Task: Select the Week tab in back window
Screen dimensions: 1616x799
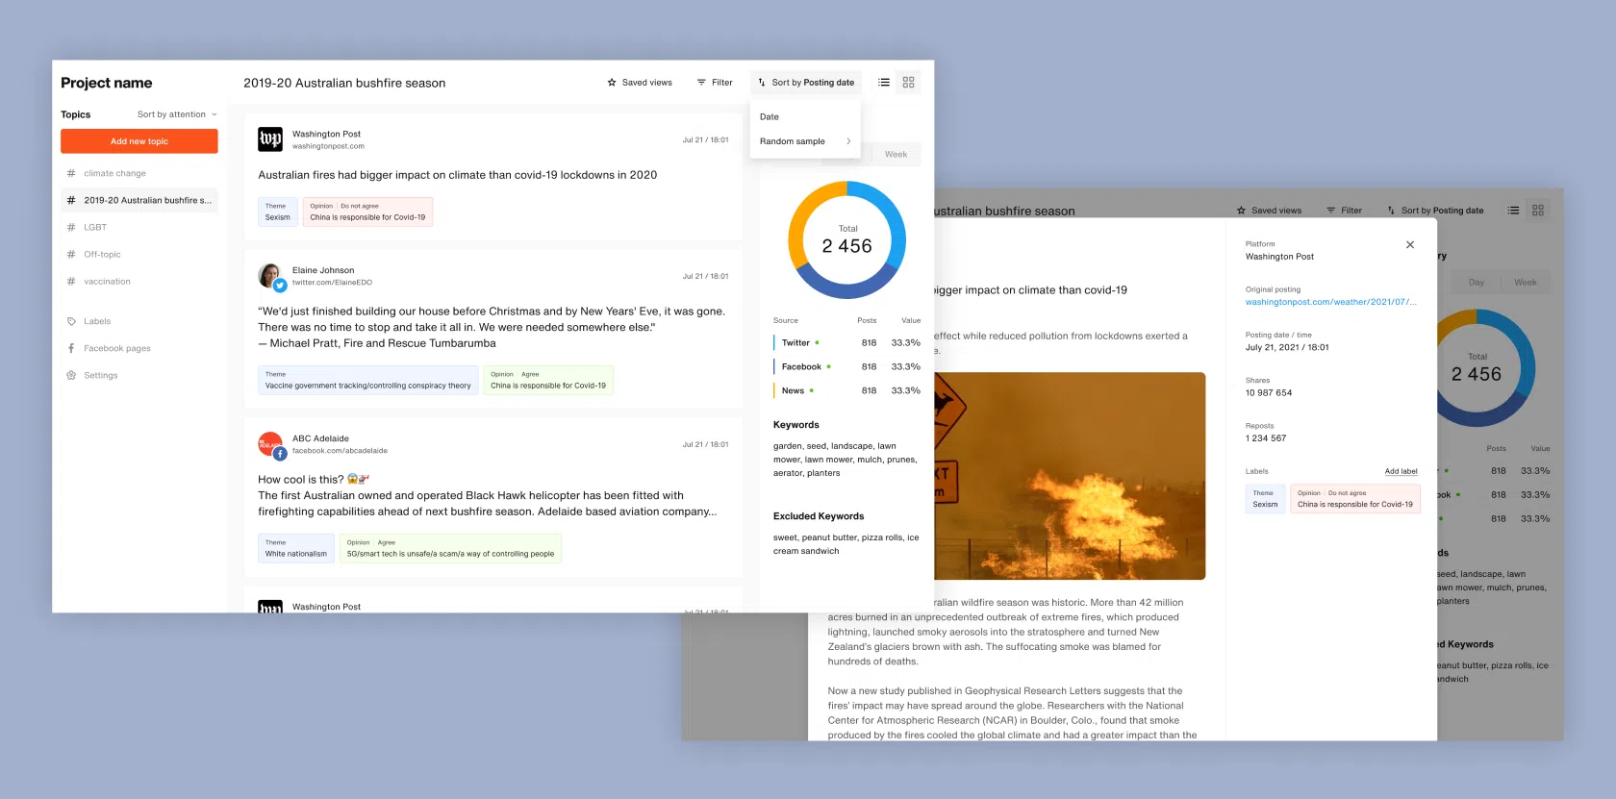Action: click(1525, 283)
